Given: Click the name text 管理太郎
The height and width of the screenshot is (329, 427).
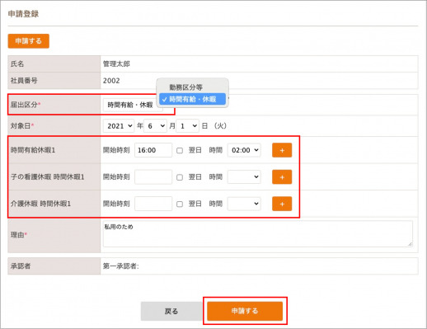Looking at the screenshot, I should pyautogui.click(x=116, y=64).
